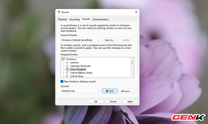Select the Sounds tab

click(86, 19)
